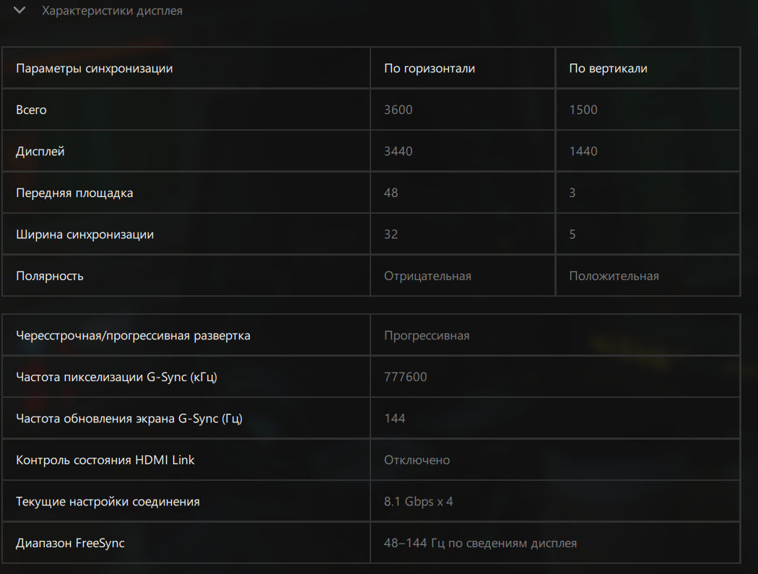Select the Всего row label
Screen dimensions: 758x574
[31, 110]
